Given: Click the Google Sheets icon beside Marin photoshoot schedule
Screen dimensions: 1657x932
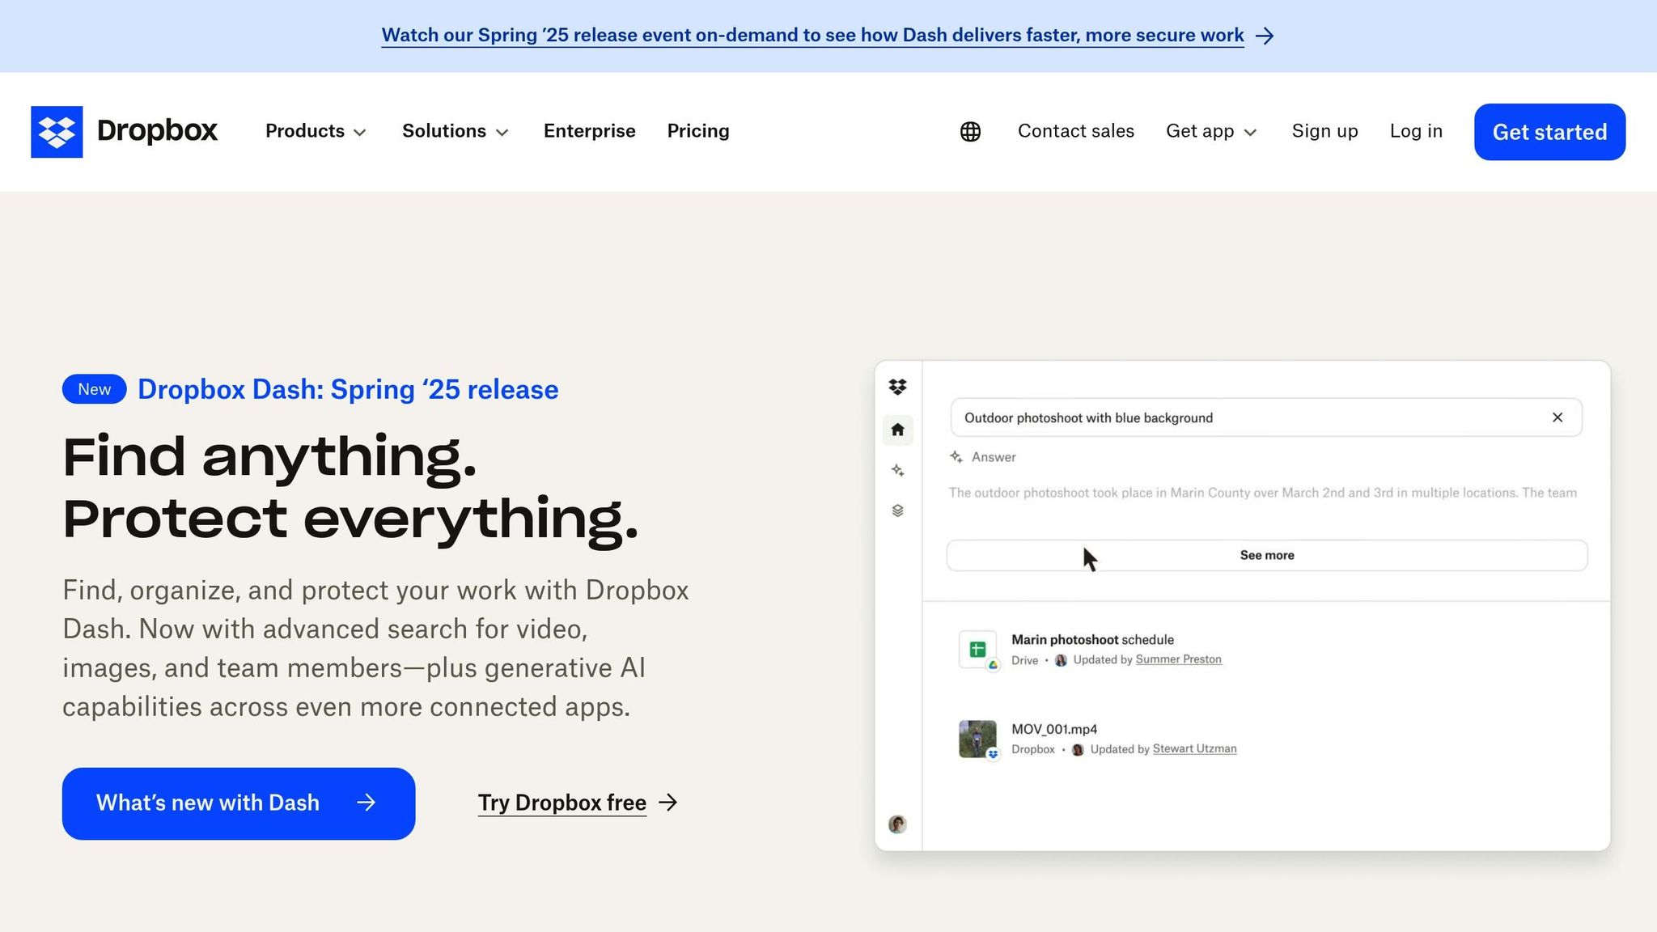Looking at the screenshot, I should [977, 649].
